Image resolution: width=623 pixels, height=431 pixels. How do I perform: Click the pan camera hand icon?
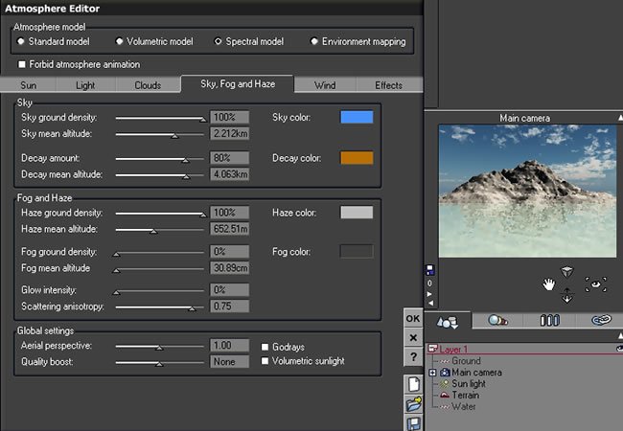coord(548,284)
